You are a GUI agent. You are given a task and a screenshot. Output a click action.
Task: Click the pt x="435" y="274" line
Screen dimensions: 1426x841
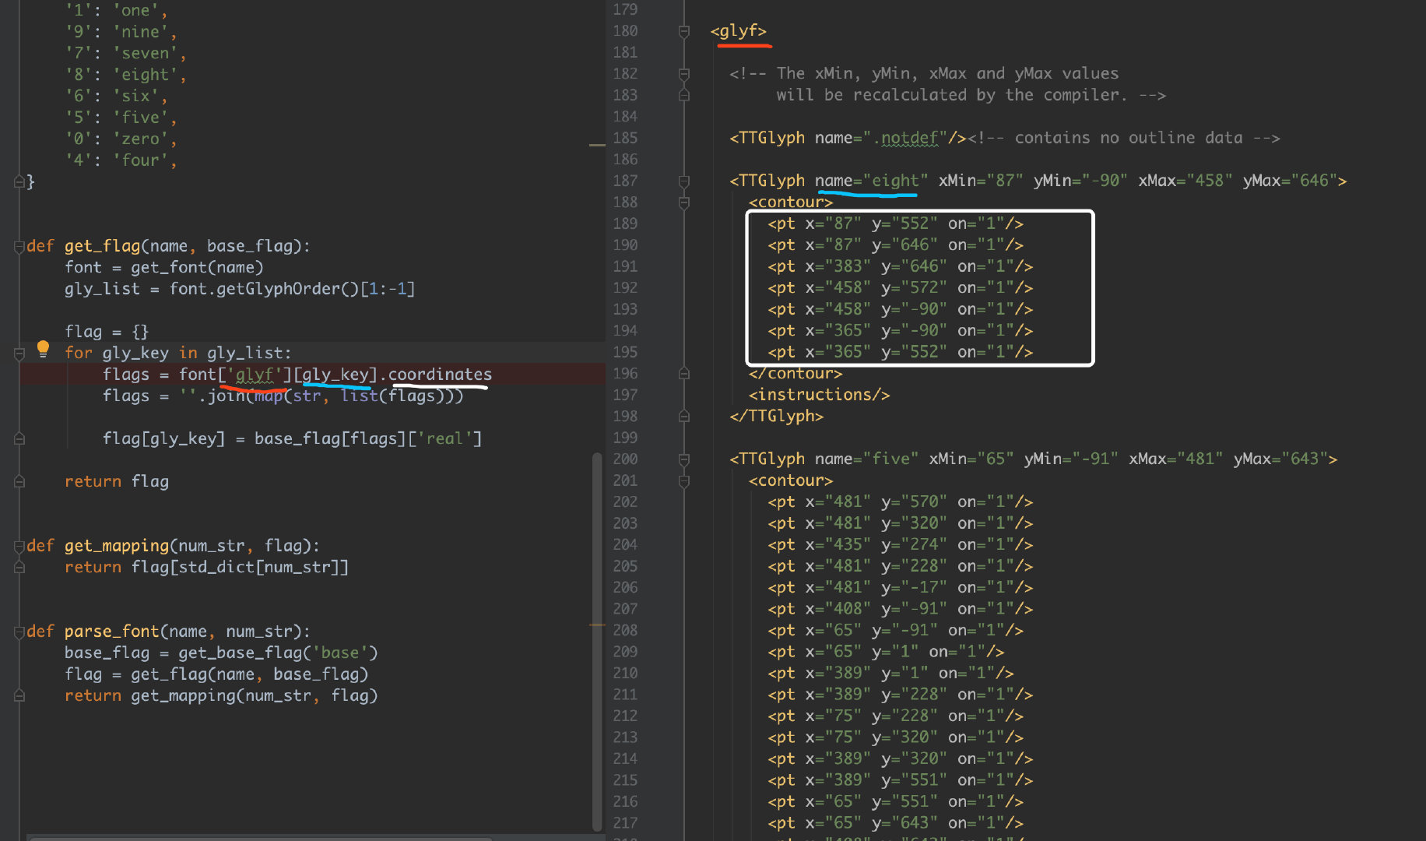(x=900, y=545)
